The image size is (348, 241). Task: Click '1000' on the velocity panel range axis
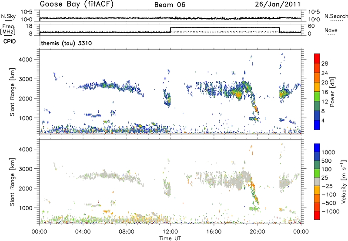(26, 208)
